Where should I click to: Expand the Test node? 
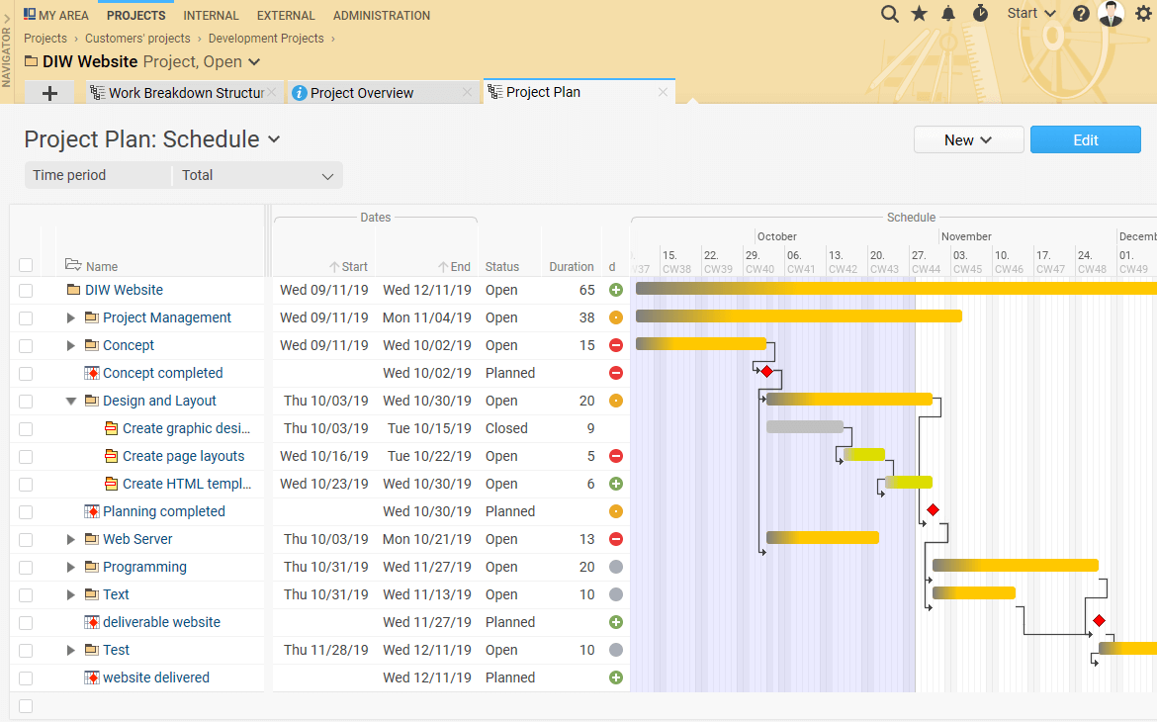point(71,650)
